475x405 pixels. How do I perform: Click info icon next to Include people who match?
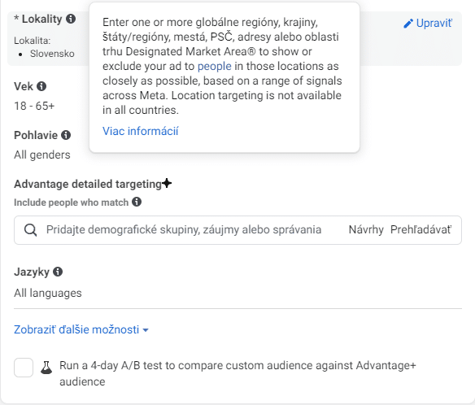(137, 202)
